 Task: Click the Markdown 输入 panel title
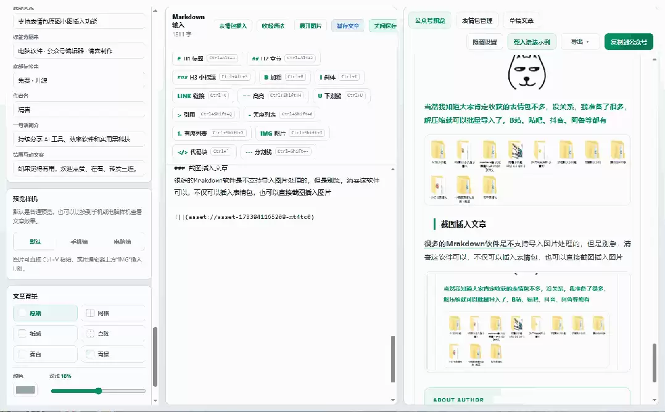pos(188,21)
